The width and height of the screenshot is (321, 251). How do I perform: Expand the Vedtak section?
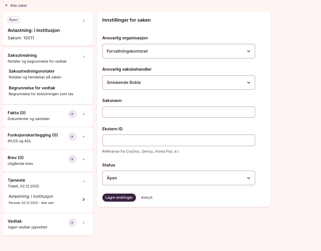[84, 223]
